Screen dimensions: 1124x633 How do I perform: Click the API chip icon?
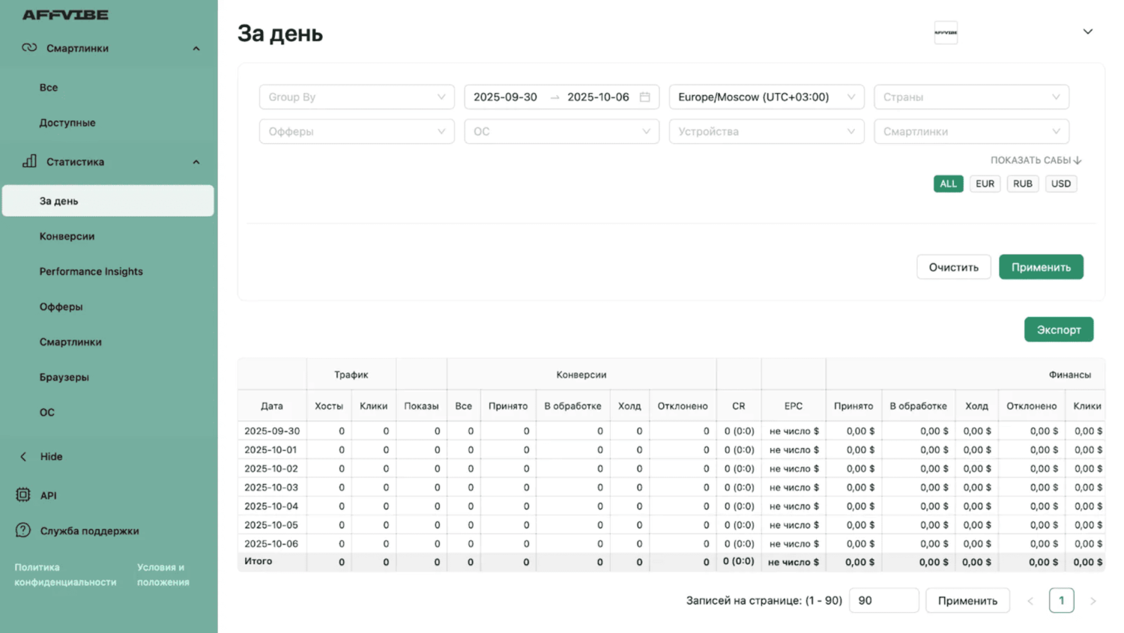click(23, 495)
